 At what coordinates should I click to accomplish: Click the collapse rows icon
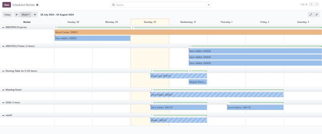(x=317, y=14)
